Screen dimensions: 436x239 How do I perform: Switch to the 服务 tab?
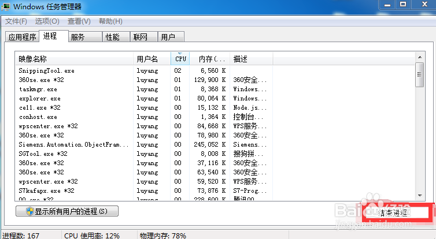[85, 37]
